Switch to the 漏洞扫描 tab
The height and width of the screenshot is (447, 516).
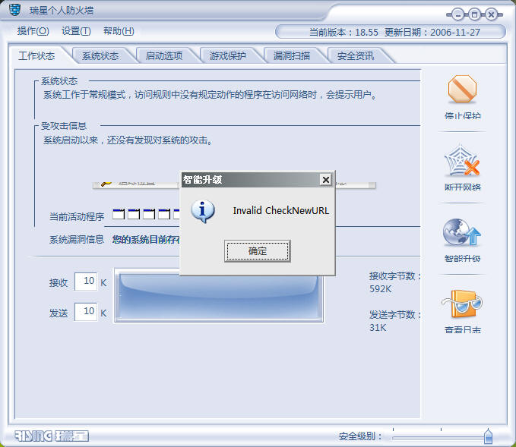coord(292,56)
